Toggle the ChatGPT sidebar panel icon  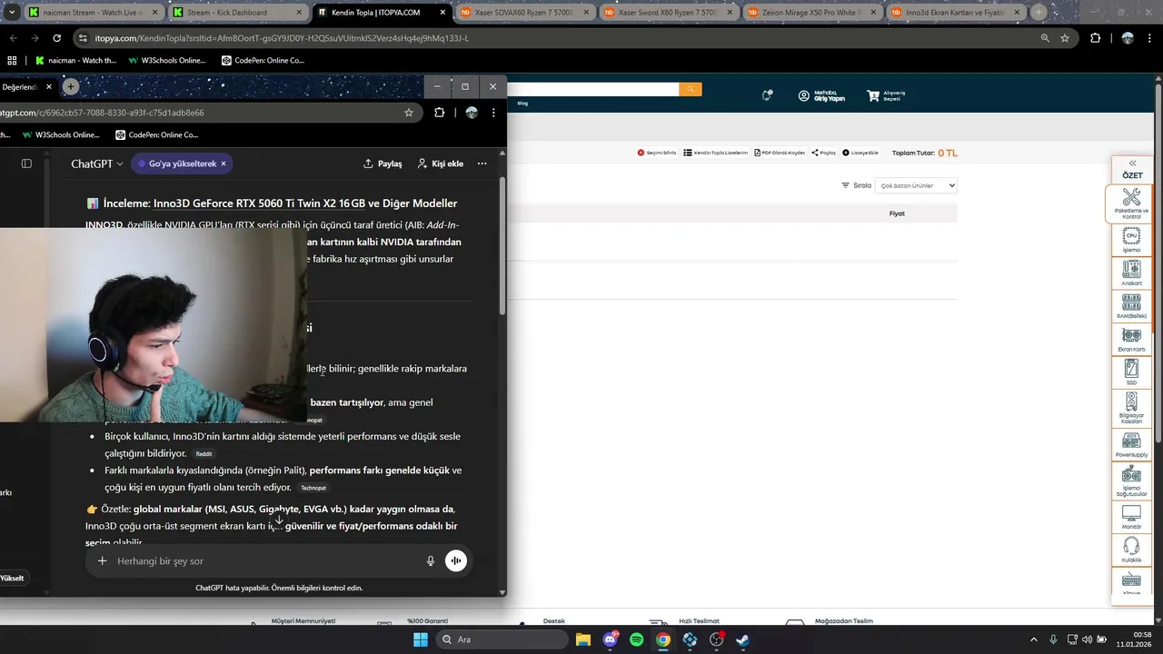tap(26, 163)
